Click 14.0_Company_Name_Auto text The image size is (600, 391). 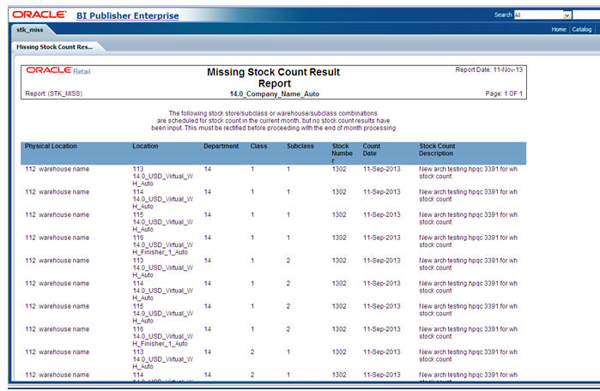click(275, 94)
